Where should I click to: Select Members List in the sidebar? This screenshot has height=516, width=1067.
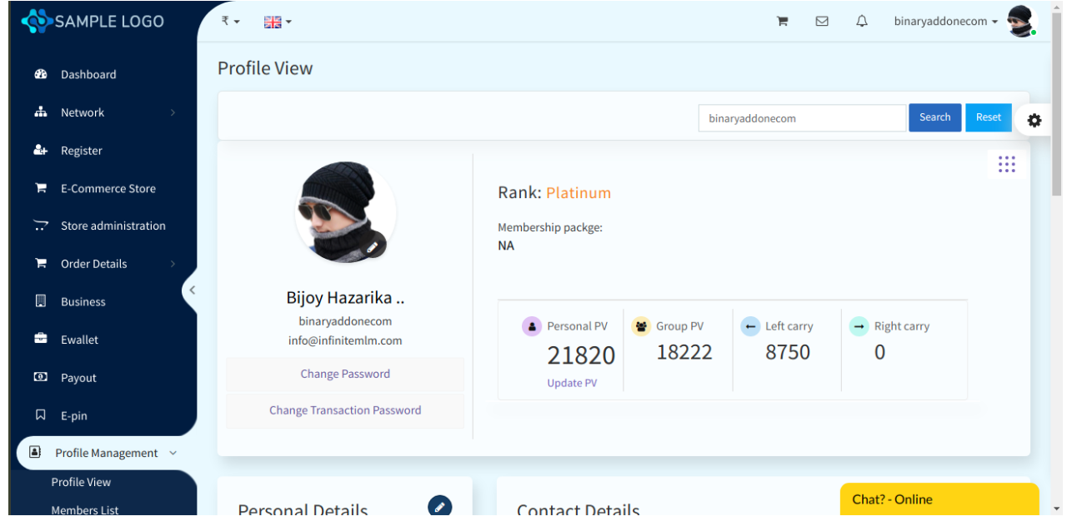pos(84,509)
